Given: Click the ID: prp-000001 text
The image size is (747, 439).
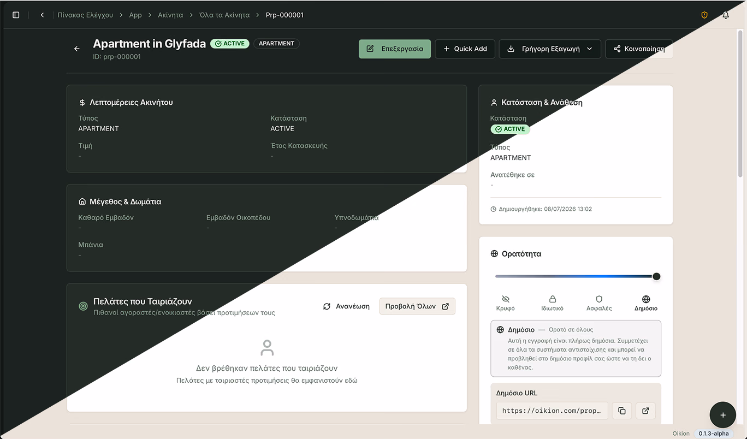Looking at the screenshot, I should pyautogui.click(x=117, y=57).
